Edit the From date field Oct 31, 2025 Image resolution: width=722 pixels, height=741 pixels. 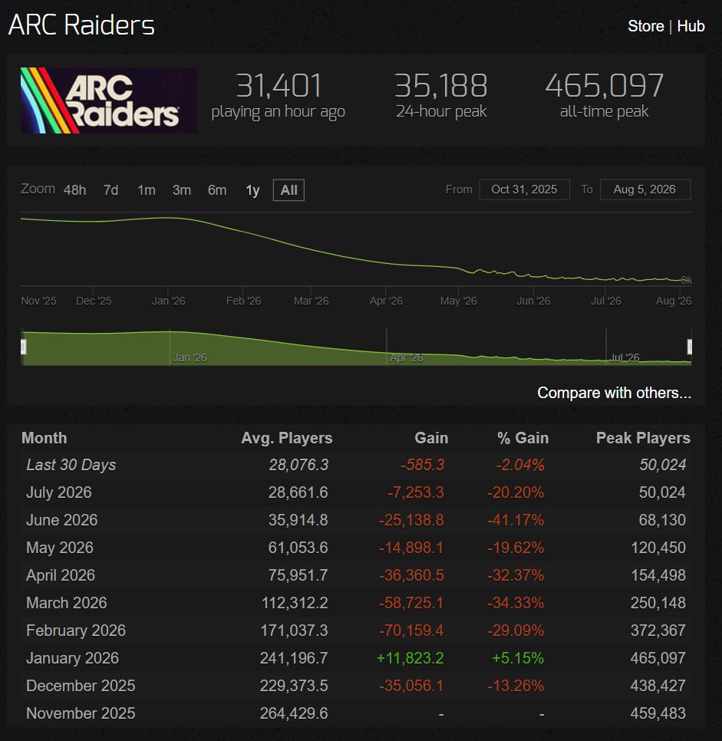[524, 189]
